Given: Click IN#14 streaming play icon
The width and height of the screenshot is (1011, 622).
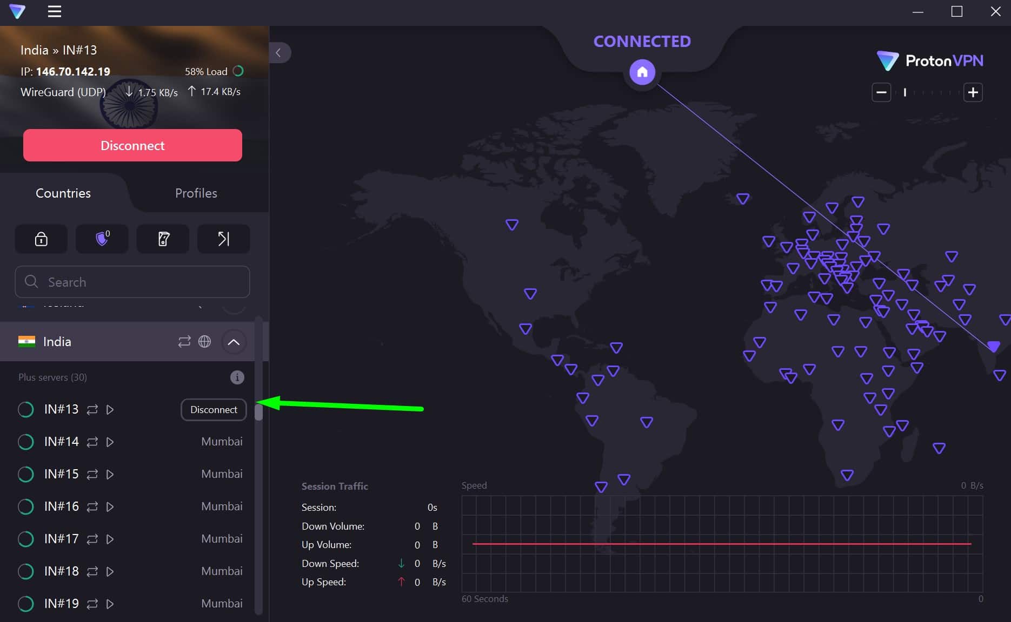Looking at the screenshot, I should pyautogui.click(x=110, y=442).
